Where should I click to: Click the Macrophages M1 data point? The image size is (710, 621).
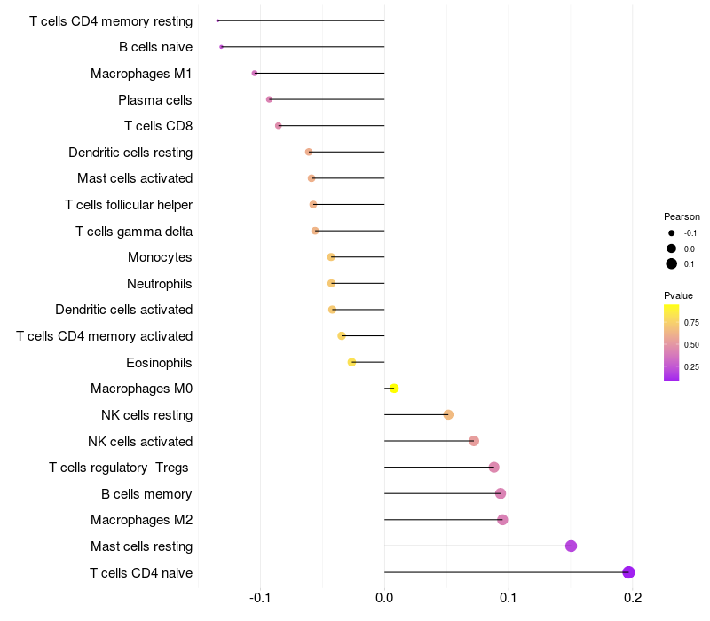point(255,73)
